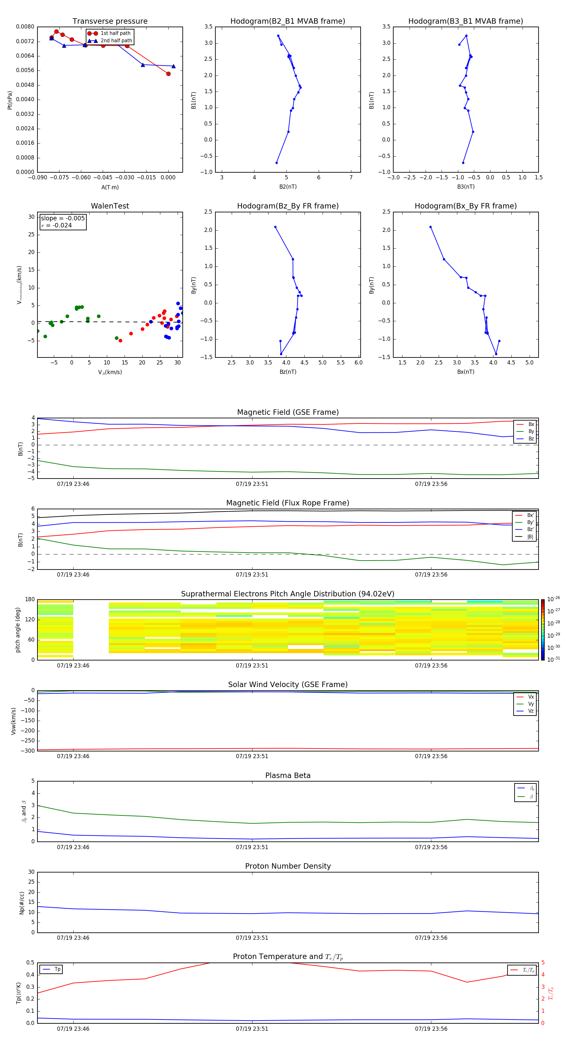
Task: Click the 'Tp(10^6K)' axis label
Action: click(x=19, y=993)
